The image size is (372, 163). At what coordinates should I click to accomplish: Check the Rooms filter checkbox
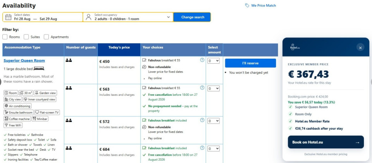pos(5,37)
